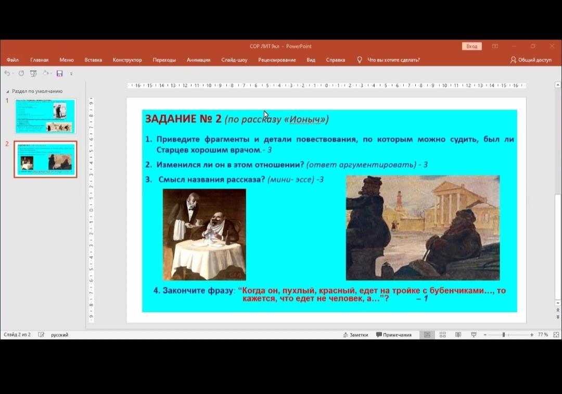The height and width of the screenshot is (394, 562).
Task: Click the русский language indicator
Action: [x=59, y=335]
